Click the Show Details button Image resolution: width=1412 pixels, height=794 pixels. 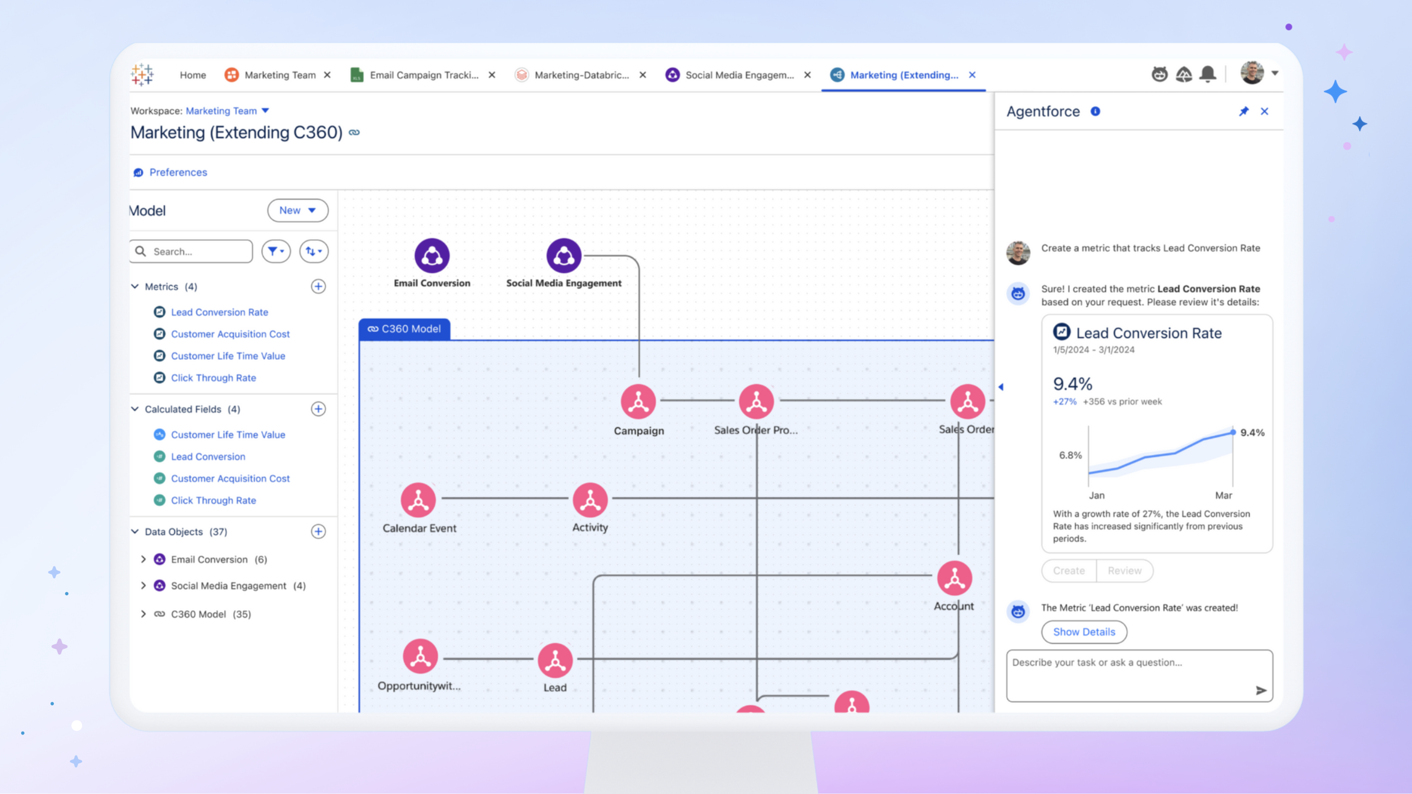[x=1083, y=632]
